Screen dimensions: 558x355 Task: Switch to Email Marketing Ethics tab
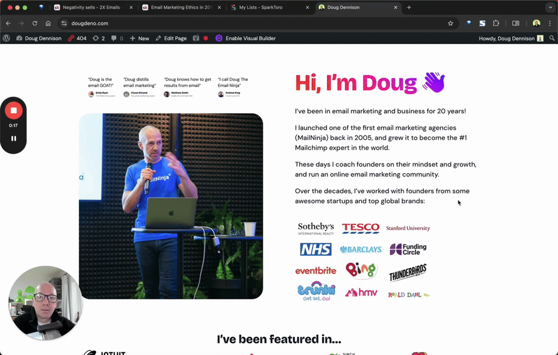tap(181, 7)
